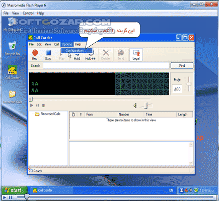The image size is (219, 201).
Task: Click the small pause playback button
Action: pyautogui.click(x=38, y=106)
